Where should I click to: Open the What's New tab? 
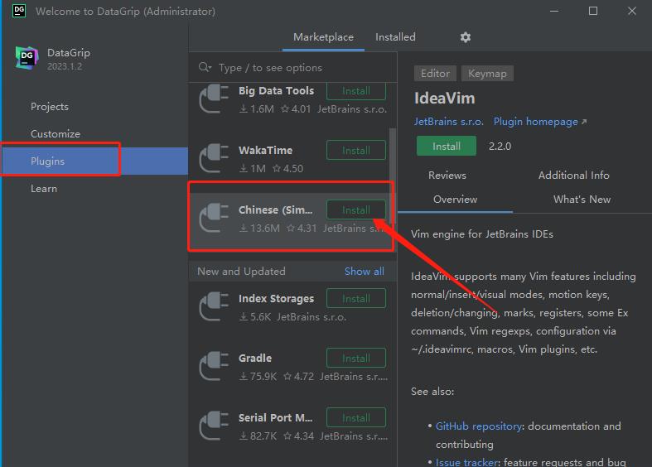click(582, 200)
